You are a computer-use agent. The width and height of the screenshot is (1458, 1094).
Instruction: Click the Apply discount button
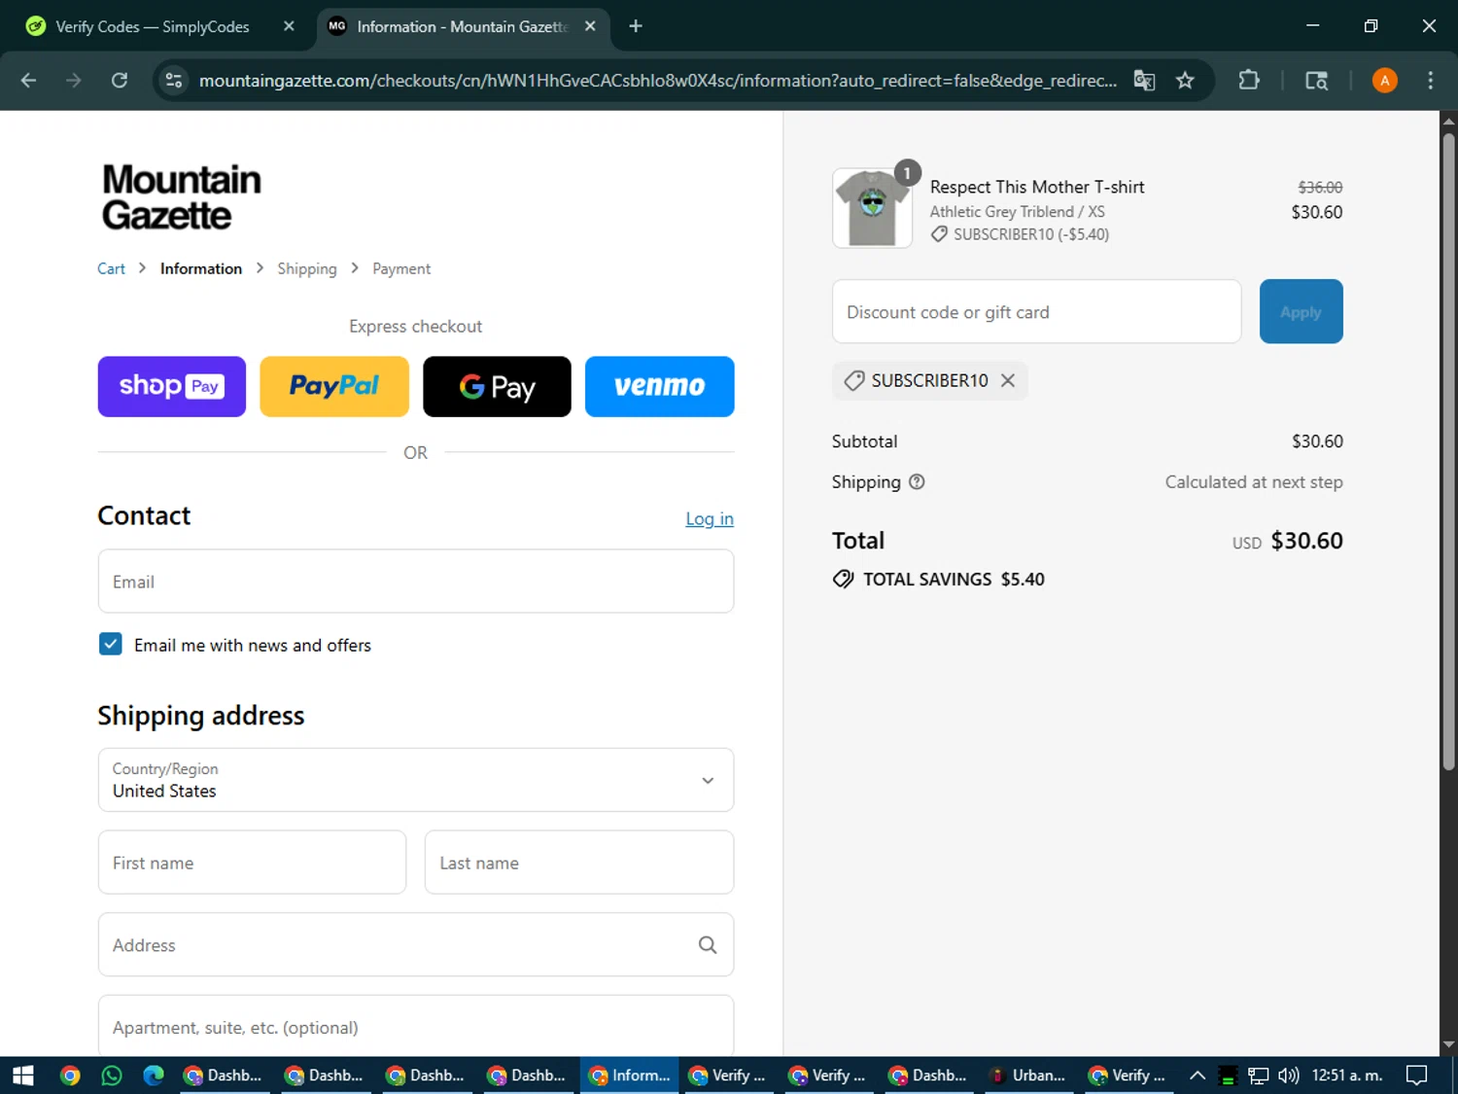pyautogui.click(x=1301, y=311)
